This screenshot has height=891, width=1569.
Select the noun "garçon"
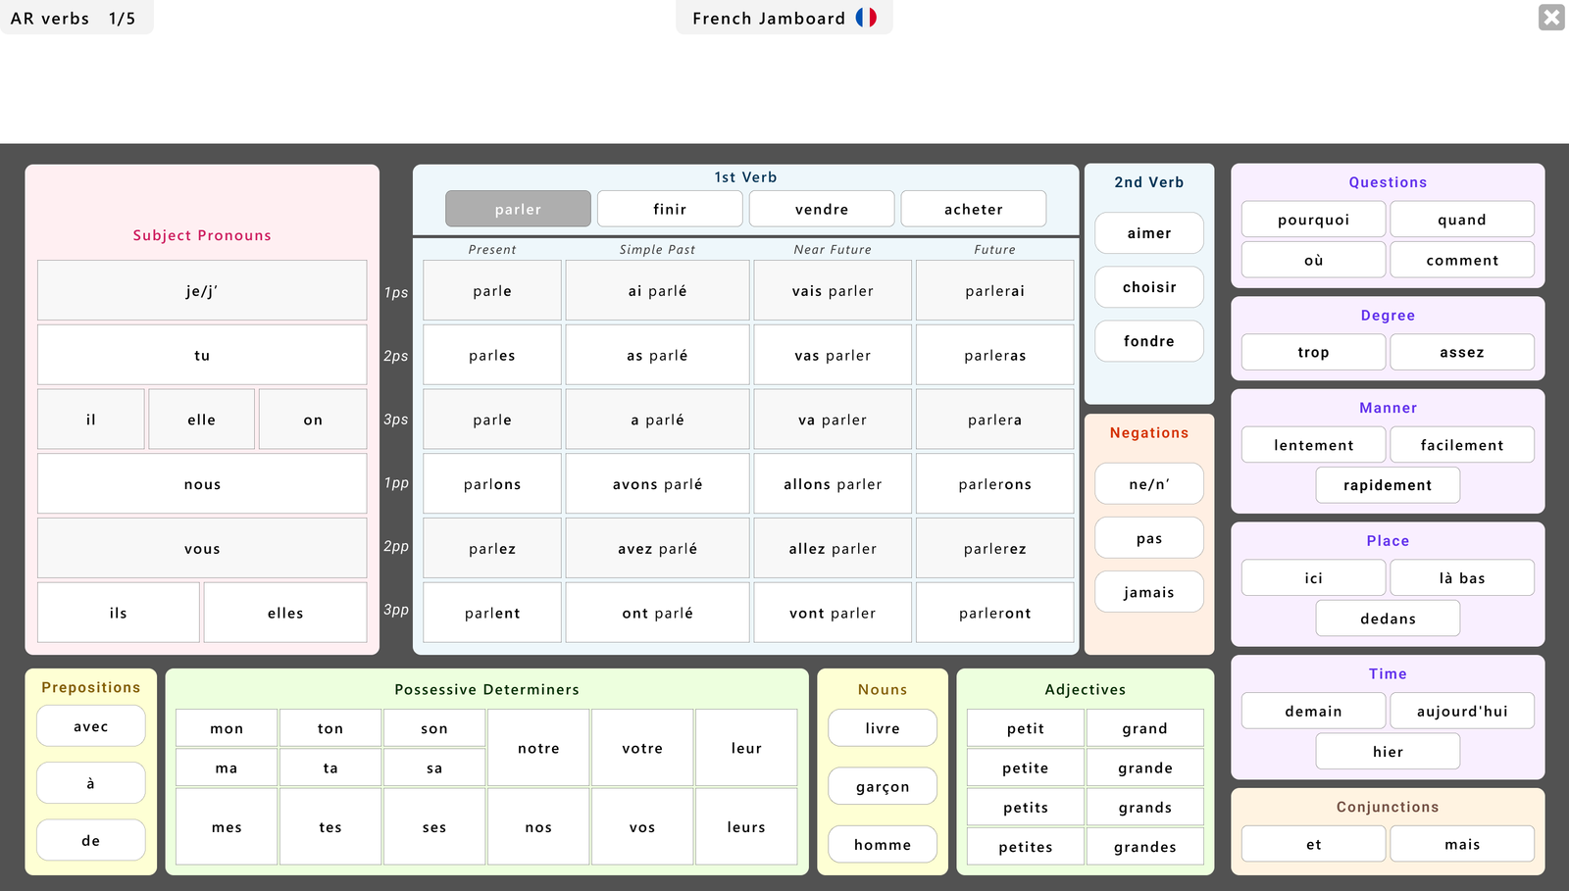[x=882, y=786]
